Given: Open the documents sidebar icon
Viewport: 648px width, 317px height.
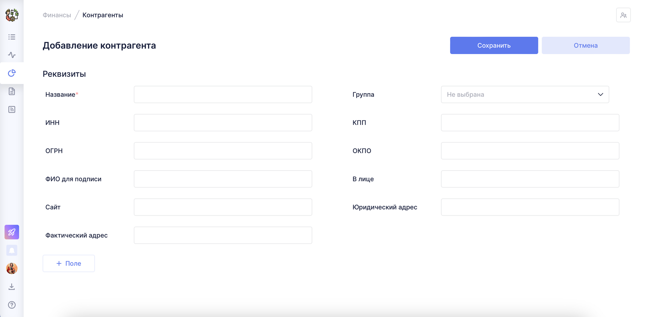Looking at the screenshot, I should 12,91.
